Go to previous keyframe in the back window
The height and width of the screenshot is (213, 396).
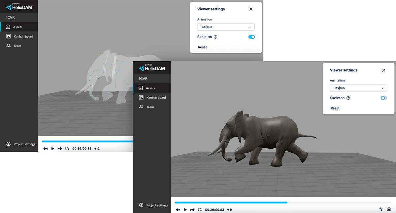[46, 149]
